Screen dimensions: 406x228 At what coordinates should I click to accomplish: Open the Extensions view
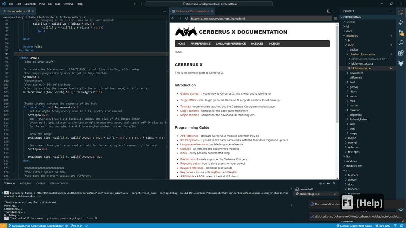point(401,53)
